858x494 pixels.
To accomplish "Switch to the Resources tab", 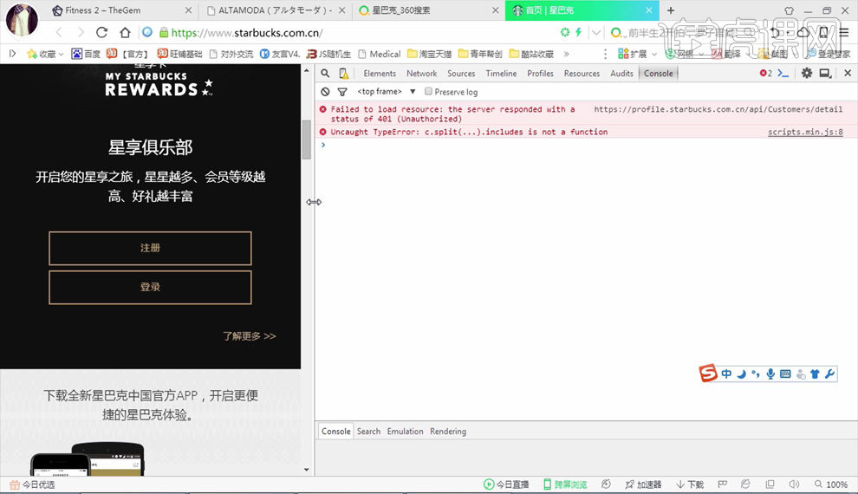I will (582, 74).
